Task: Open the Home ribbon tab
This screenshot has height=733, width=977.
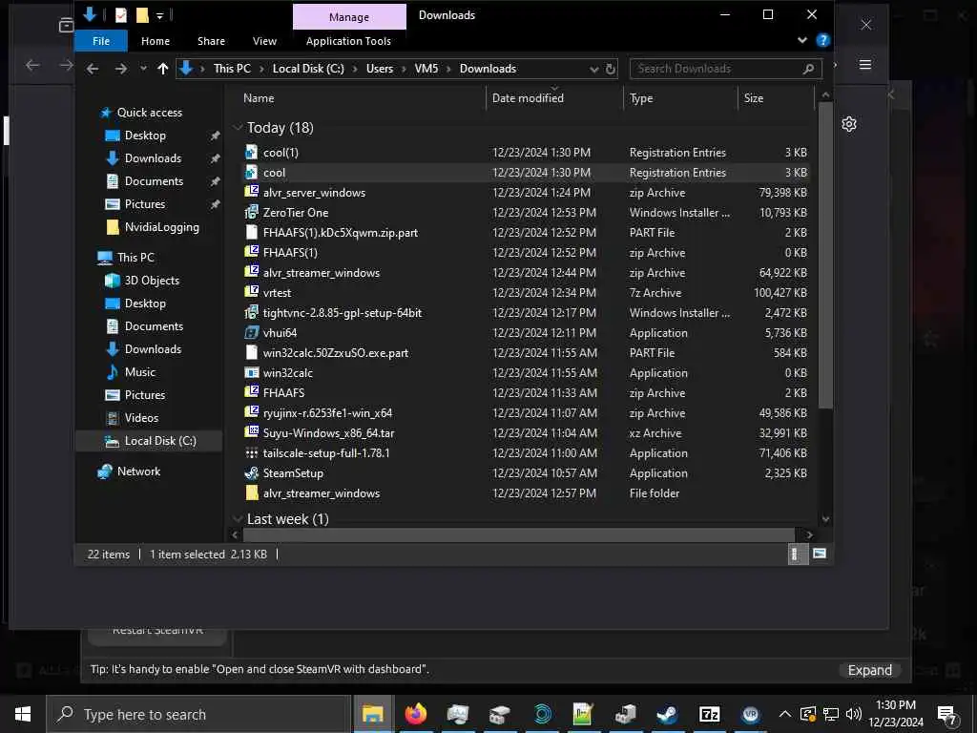Action: [x=156, y=41]
